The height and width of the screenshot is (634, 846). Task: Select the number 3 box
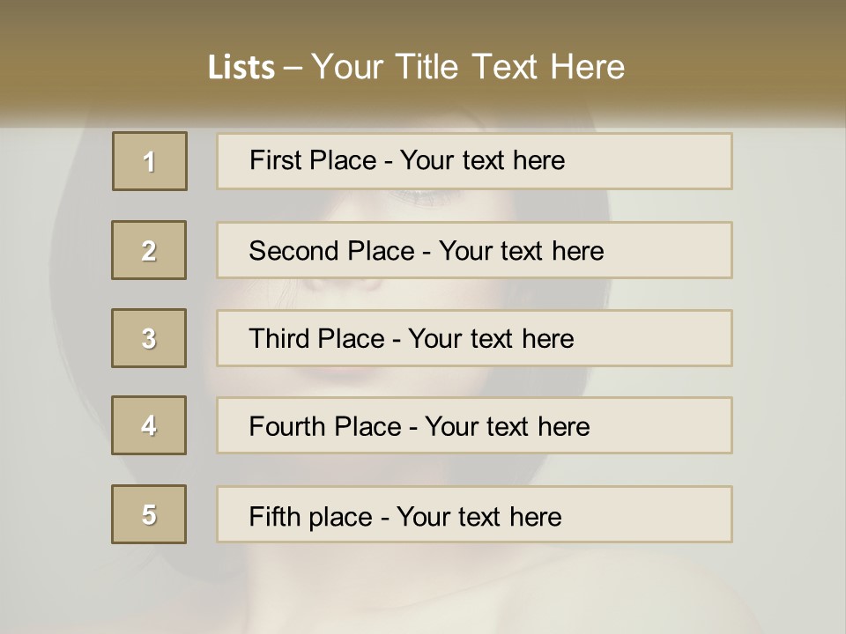coord(149,338)
